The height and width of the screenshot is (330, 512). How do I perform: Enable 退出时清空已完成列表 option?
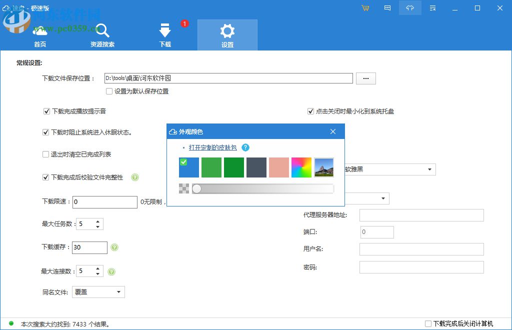click(x=46, y=154)
